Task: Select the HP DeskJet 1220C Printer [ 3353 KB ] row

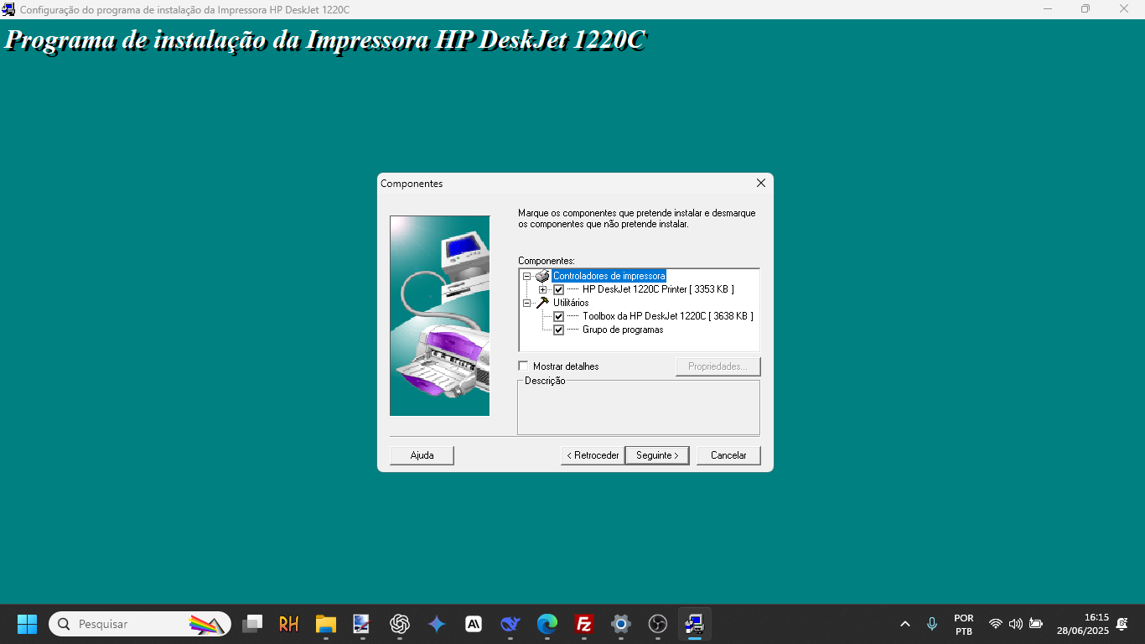Action: click(x=658, y=289)
